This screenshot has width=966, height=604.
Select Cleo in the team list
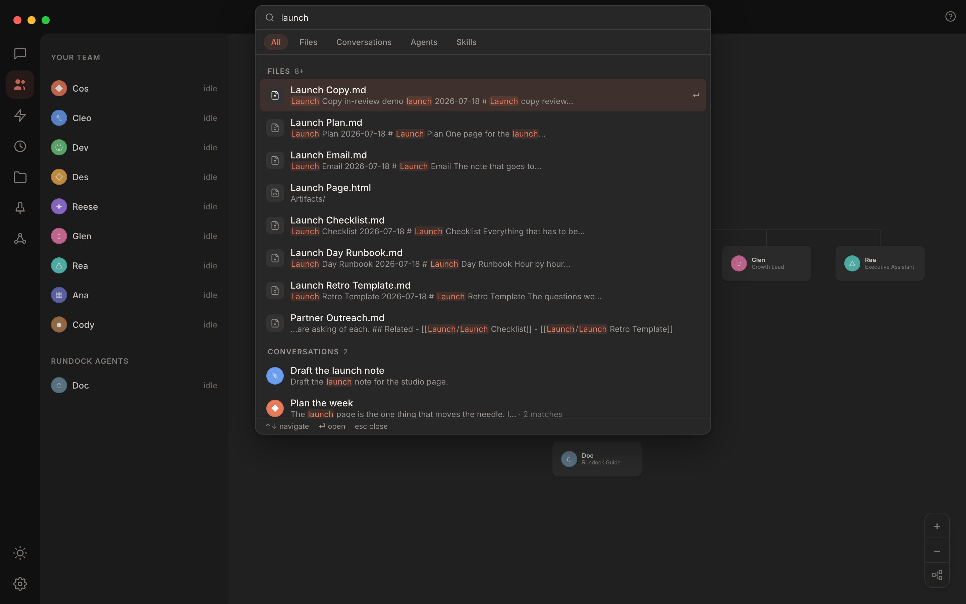[134, 118]
